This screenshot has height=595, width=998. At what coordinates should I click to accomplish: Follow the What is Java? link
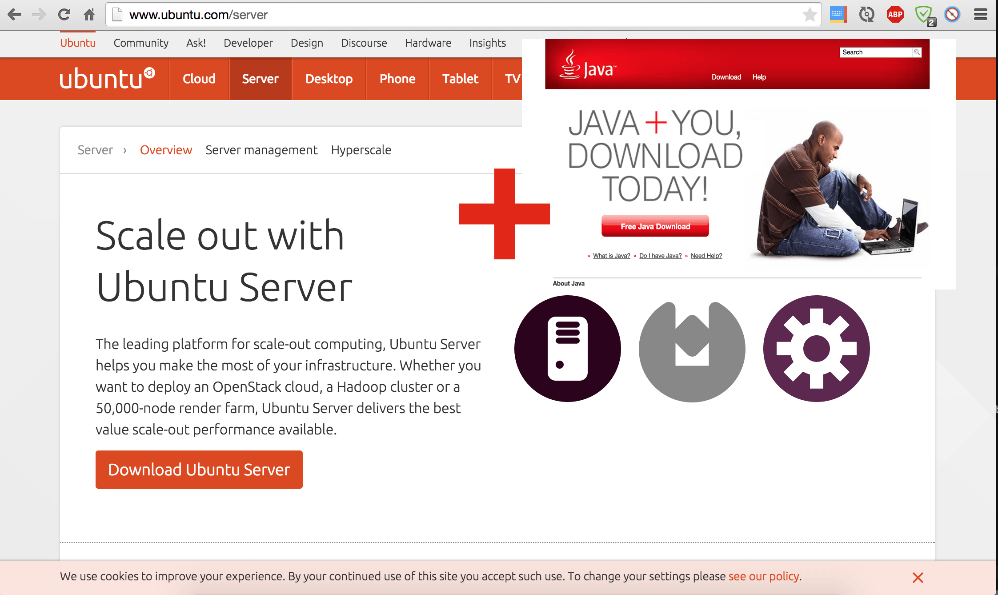[x=611, y=256]
